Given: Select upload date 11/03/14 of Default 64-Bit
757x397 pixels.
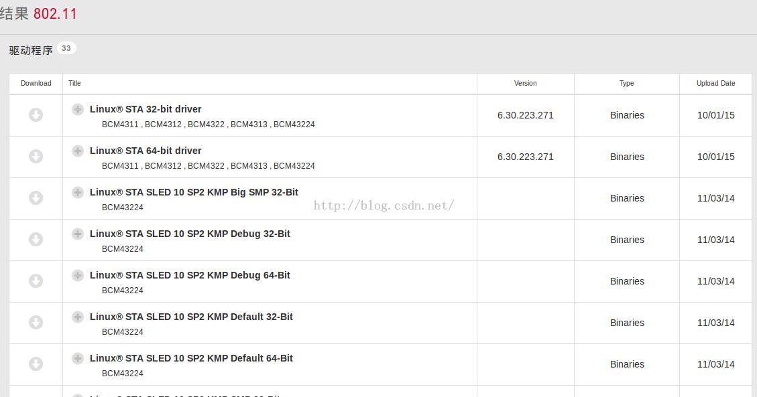Looking at the screenshot, I should 715,364.
